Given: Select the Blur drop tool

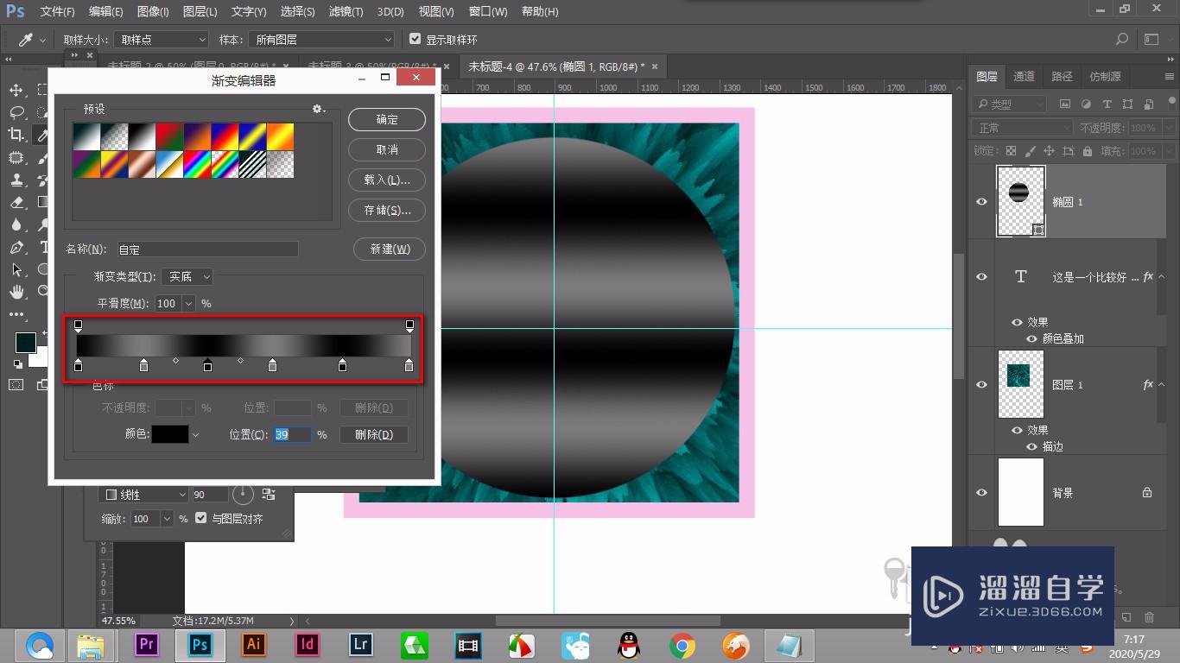Looking at the screenshot, I should 16,224.
